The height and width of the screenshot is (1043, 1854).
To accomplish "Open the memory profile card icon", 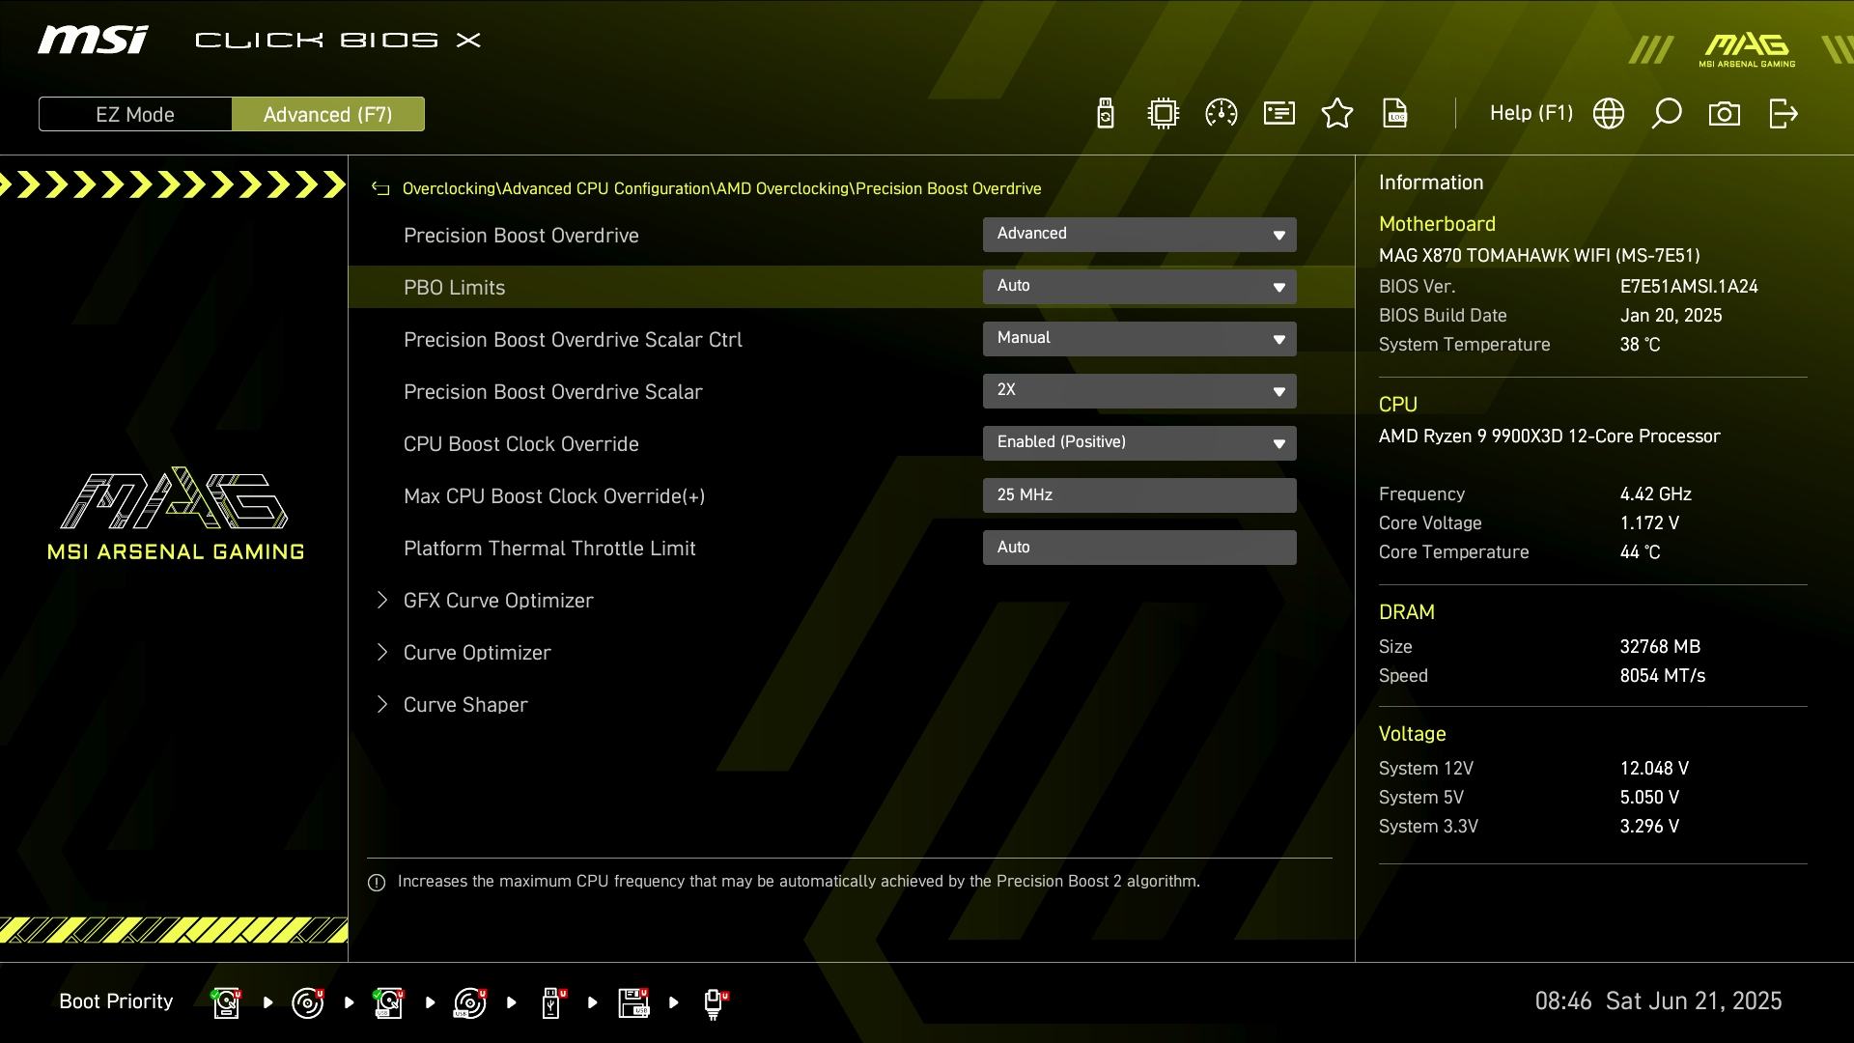I will pyautogui.click(x=1279, y=114).
